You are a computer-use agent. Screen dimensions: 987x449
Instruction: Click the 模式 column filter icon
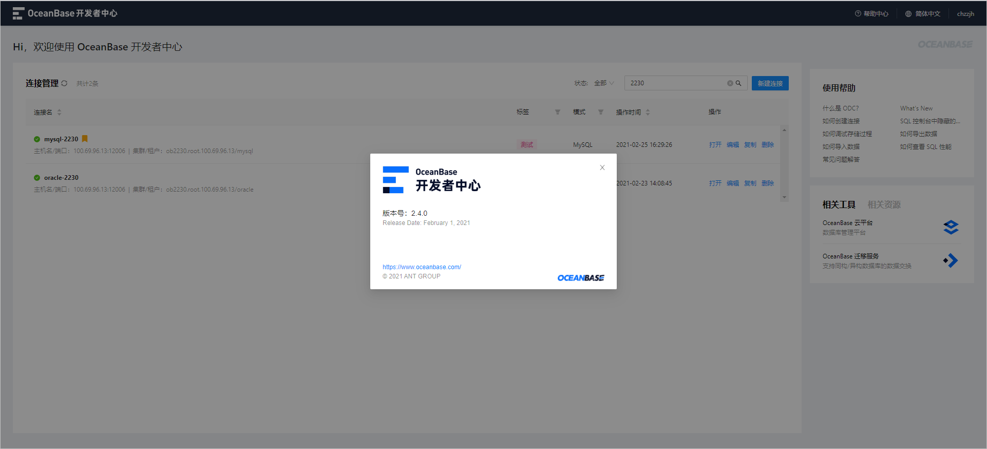[600, 112]
